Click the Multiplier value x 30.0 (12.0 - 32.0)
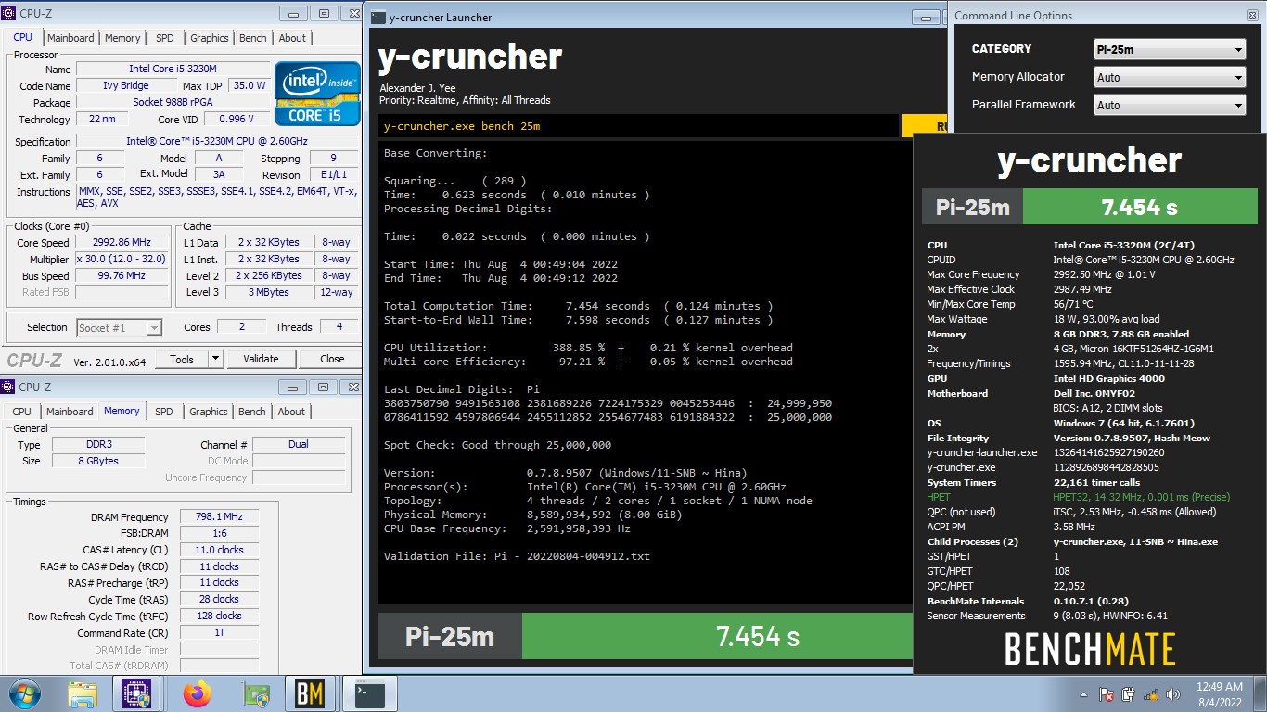This screenshot has width=1267, height=712. (x=122, y=260)
